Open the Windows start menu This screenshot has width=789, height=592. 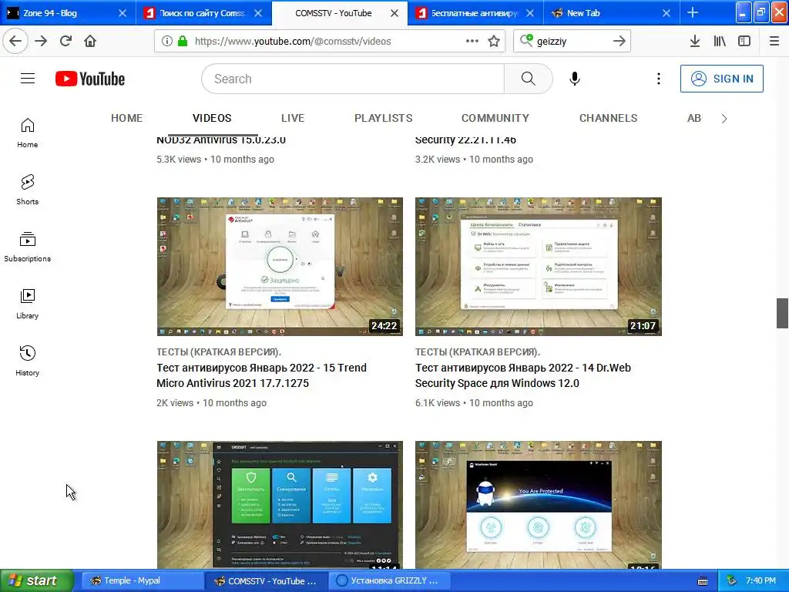point(37,580)
